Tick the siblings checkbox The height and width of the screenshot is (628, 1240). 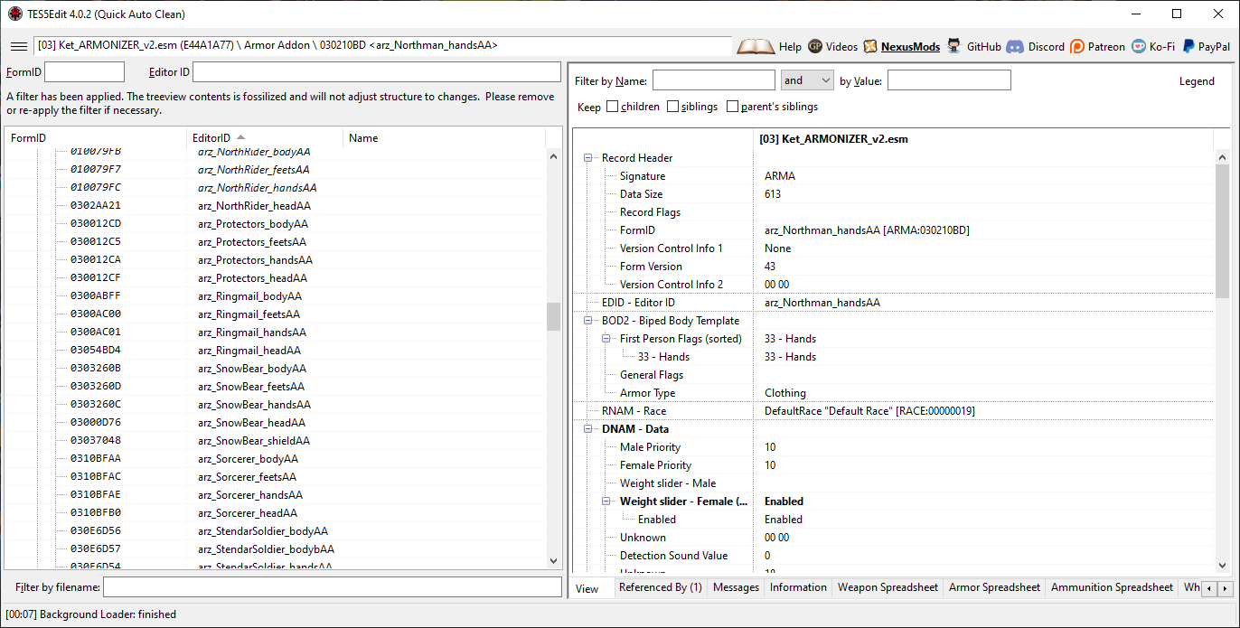click(x=672, y=107)
